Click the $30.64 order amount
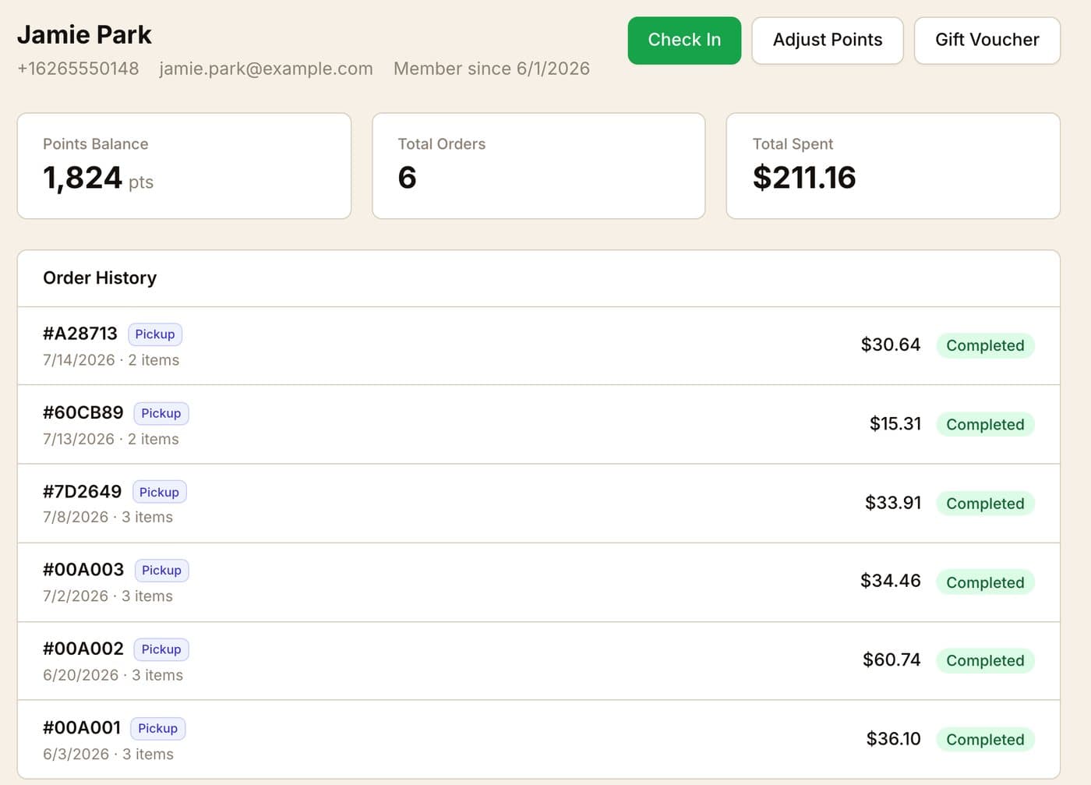 pos(891,345)
